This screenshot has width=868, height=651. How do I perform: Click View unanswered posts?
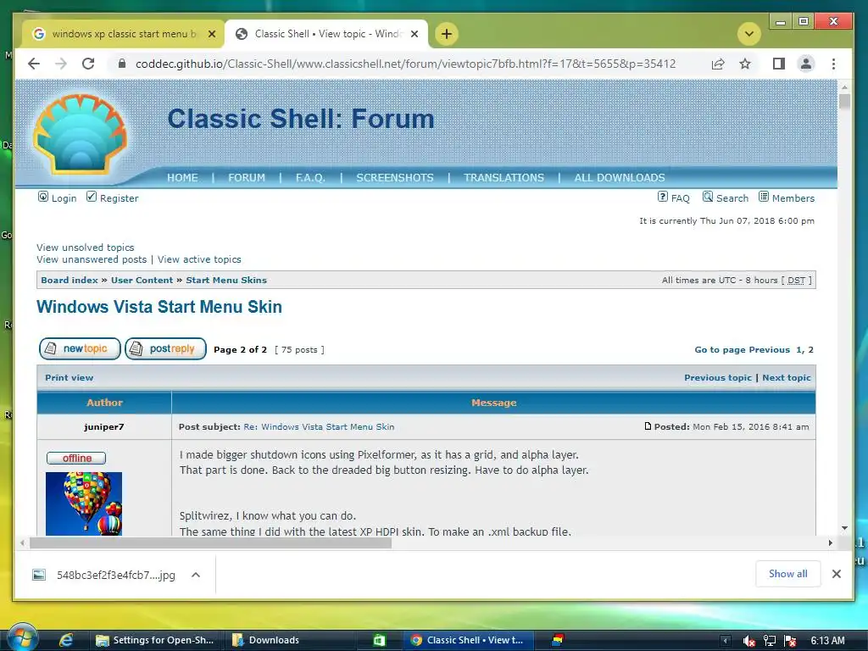pos(92,259)
